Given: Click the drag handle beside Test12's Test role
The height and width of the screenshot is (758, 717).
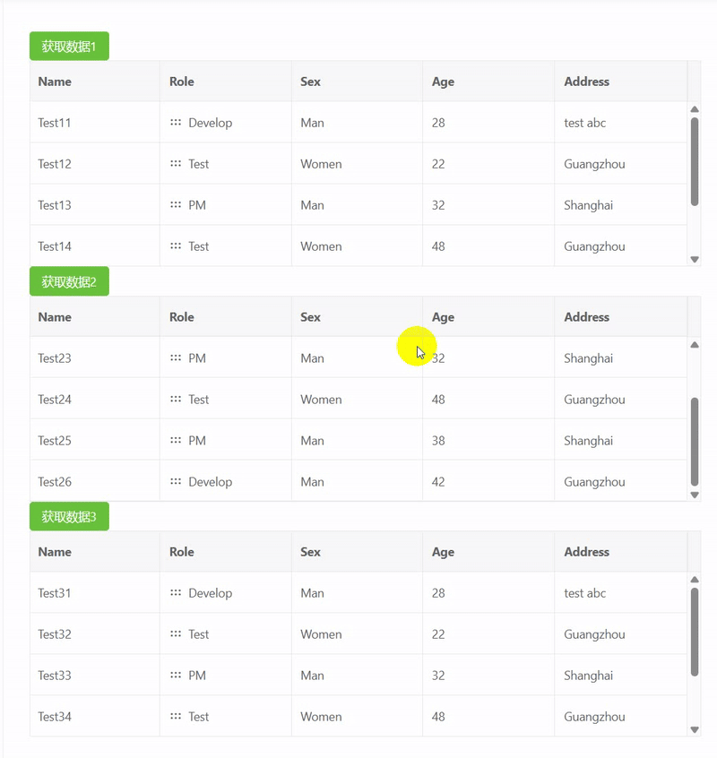Looking at the screenshot, I should pyautogui.click(x=177, y=164).
